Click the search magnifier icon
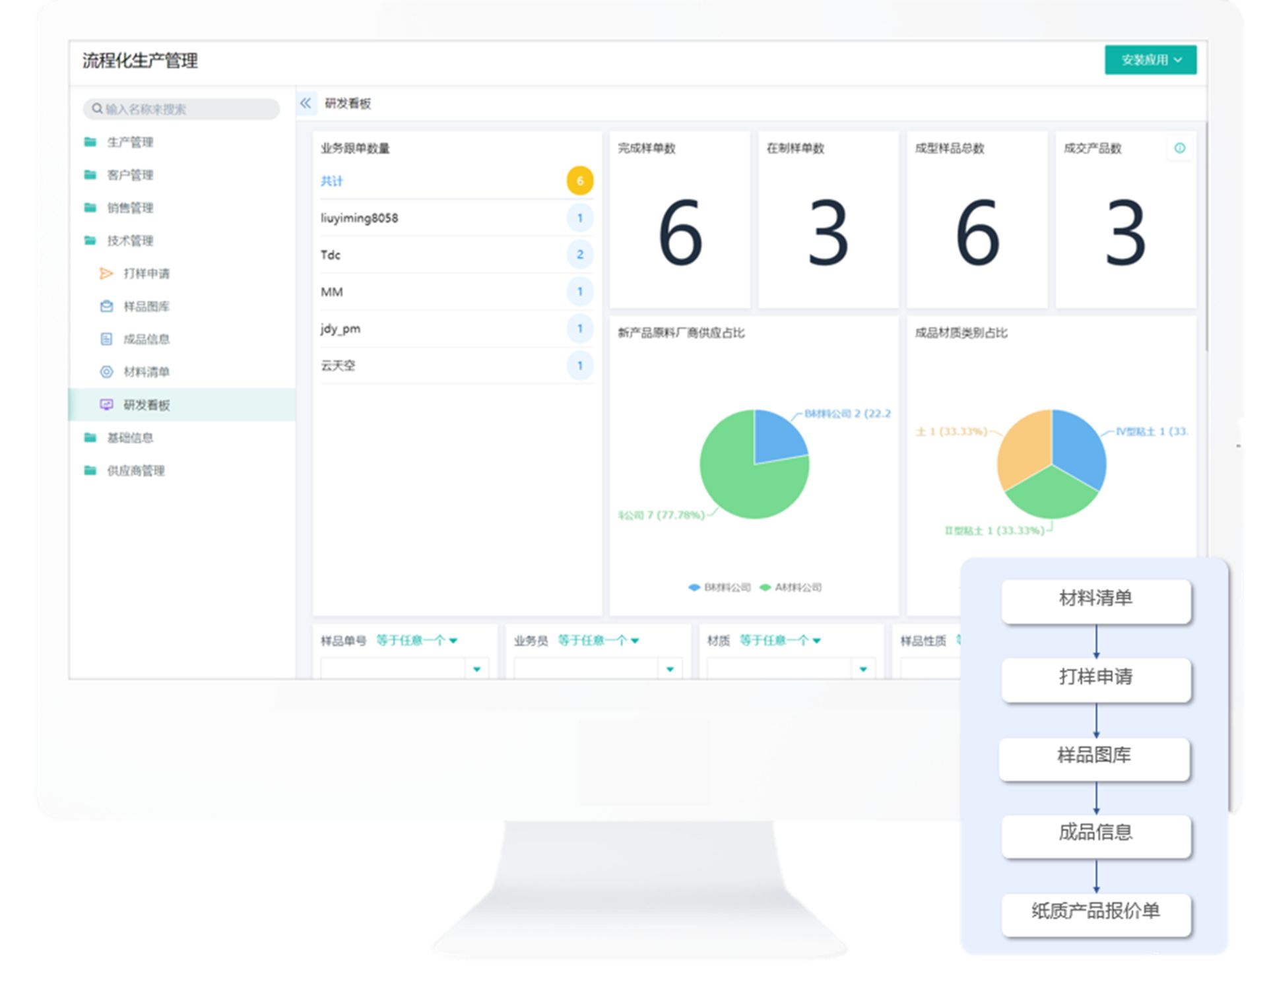This screenshot has width=1267, height=985. coord(97,109)
